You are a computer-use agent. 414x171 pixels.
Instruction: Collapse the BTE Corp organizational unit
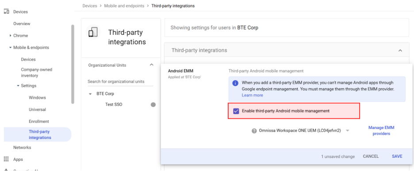click(90, 94)
